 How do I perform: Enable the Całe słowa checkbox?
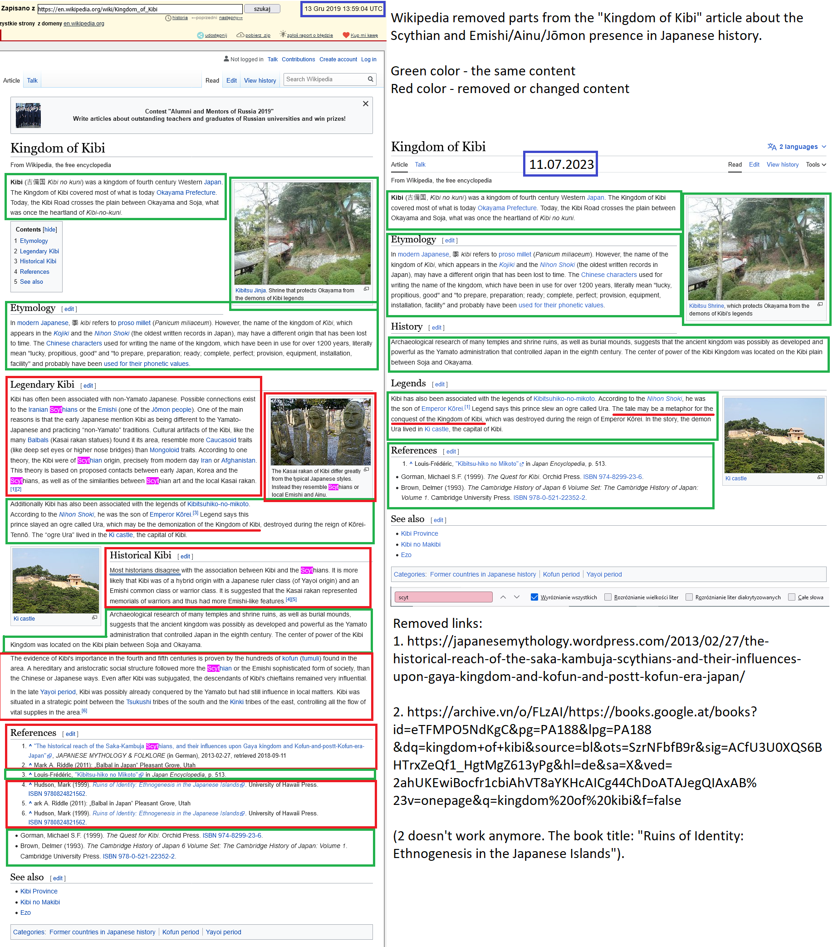(x=792, y=597)
